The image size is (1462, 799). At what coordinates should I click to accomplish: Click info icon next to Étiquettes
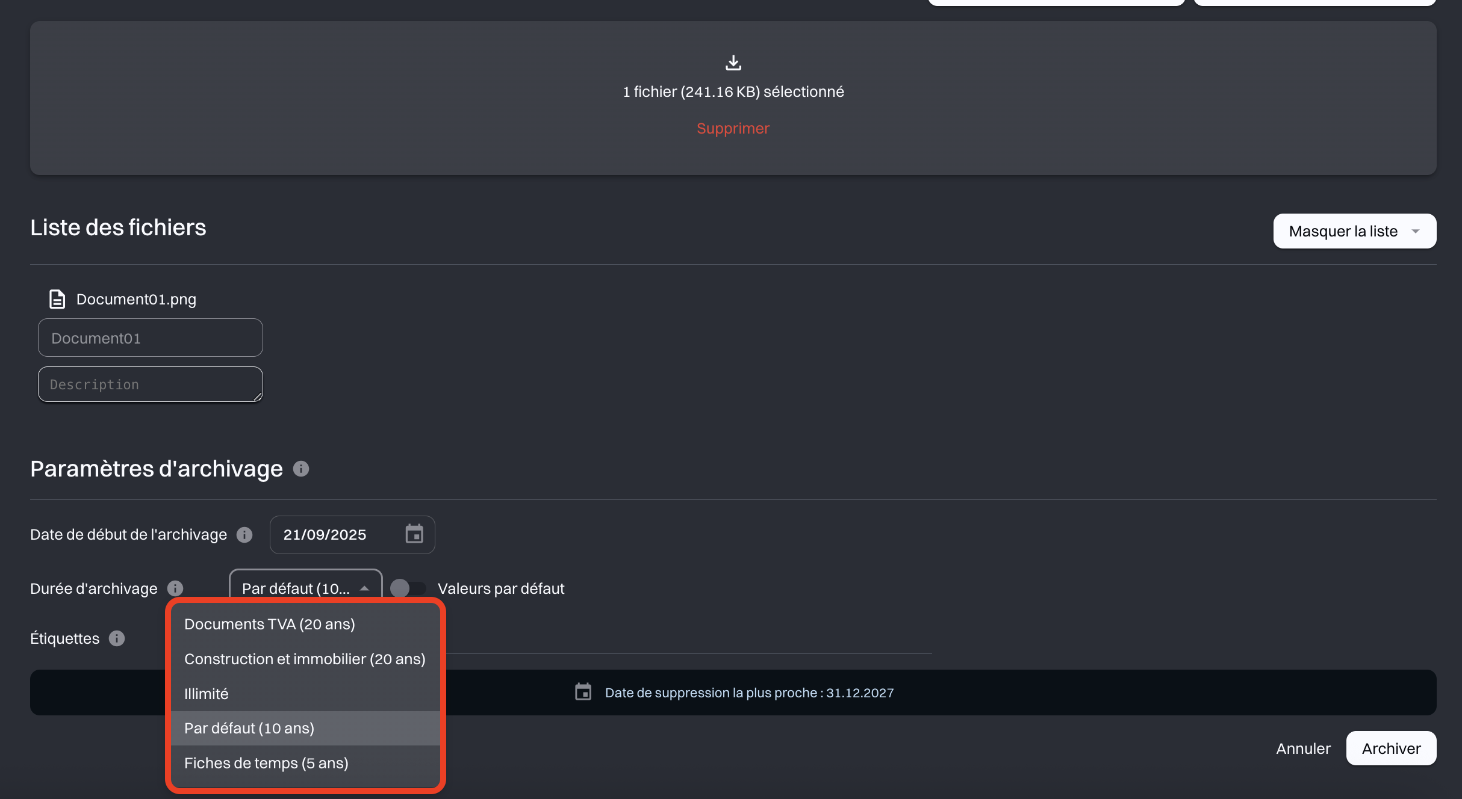tap(117, 638)
